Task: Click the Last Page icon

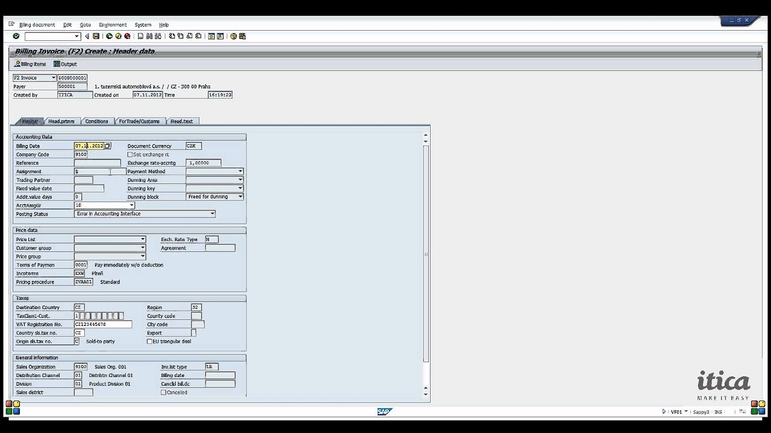Action: pyautogui.click(x=198, y=36)
